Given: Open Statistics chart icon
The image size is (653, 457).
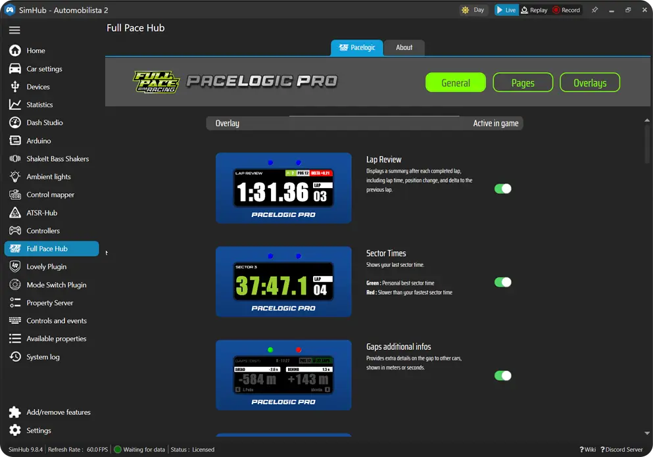Looking at the screenshot, I should [15, 105].
